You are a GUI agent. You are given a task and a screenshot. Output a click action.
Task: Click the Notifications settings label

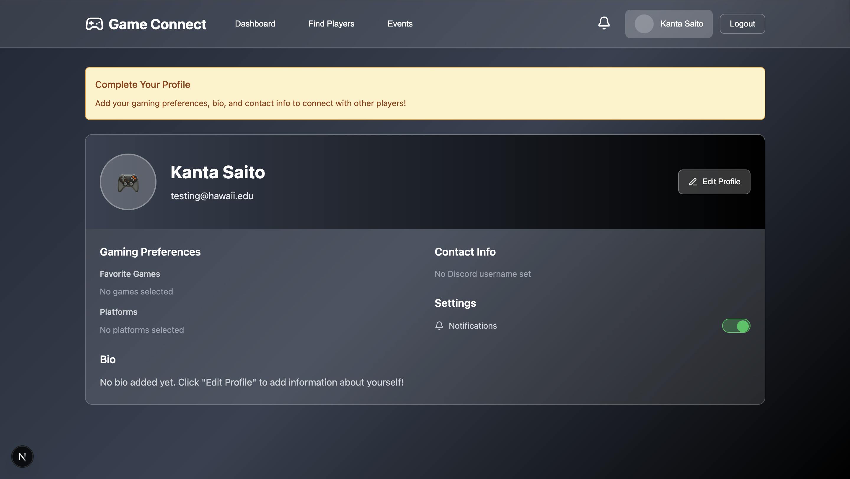[x=472, y=326]
